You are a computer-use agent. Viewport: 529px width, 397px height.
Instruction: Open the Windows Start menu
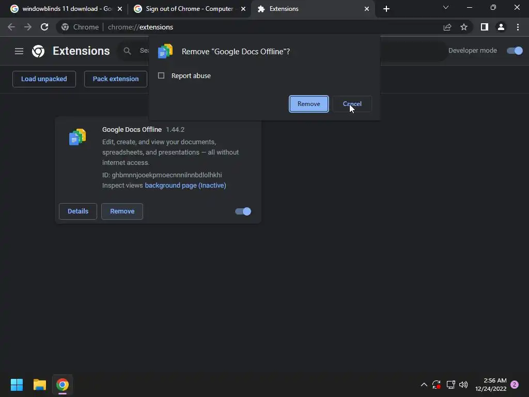pos(17,385)
